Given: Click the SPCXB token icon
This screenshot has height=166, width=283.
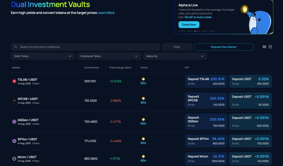Looking at the screenshot, I should pos(14,101).
